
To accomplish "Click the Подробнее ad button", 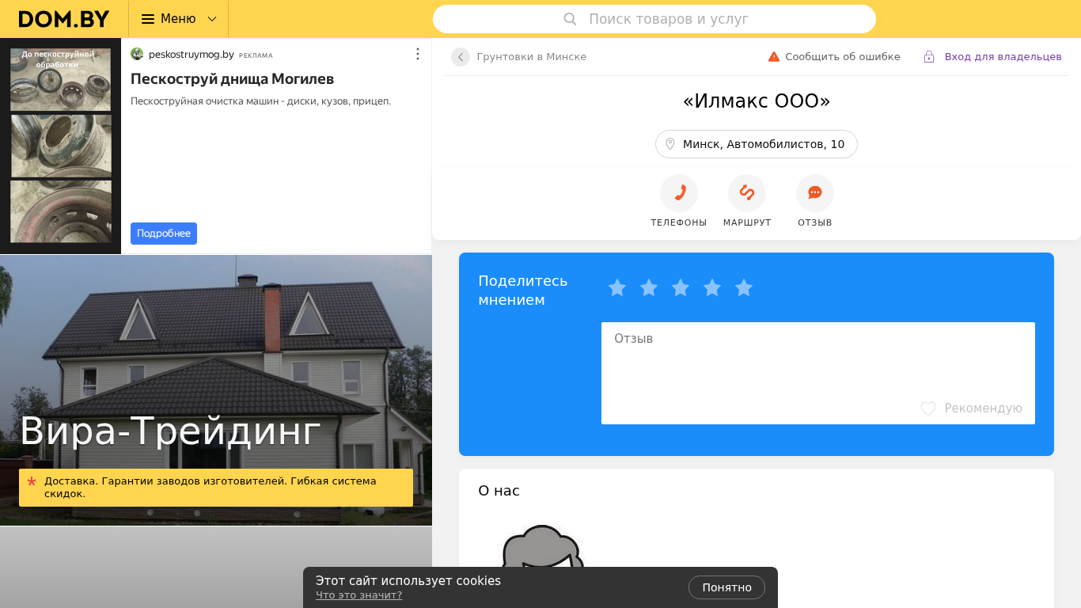I will [164, 234].
